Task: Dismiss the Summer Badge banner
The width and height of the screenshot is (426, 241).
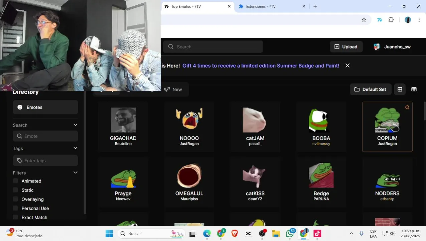Action: (347, 66)
